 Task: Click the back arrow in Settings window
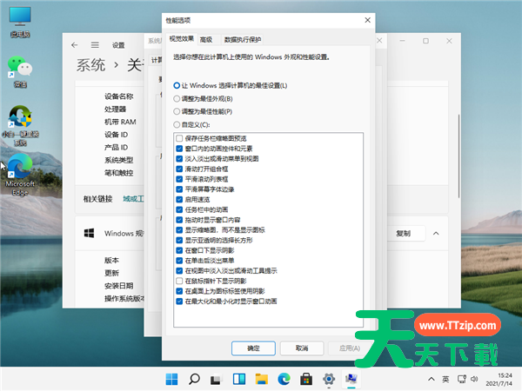(74, 44)
